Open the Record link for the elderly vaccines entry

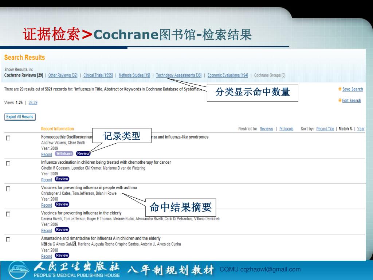(x=47, y=231)
